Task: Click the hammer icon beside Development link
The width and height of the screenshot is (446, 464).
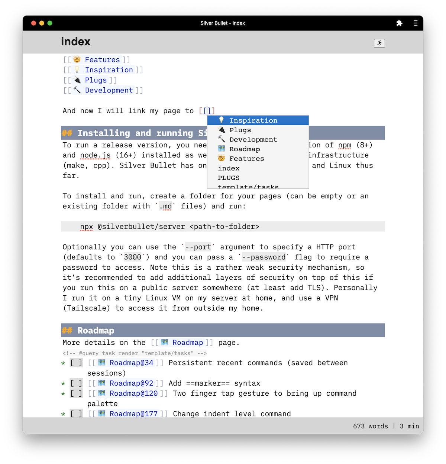Action: (77, 90)
